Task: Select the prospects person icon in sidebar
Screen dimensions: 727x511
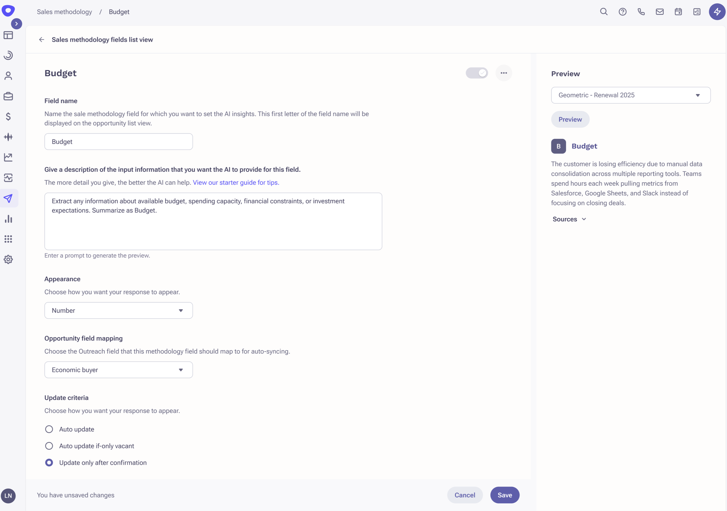Action: point(8,76)
